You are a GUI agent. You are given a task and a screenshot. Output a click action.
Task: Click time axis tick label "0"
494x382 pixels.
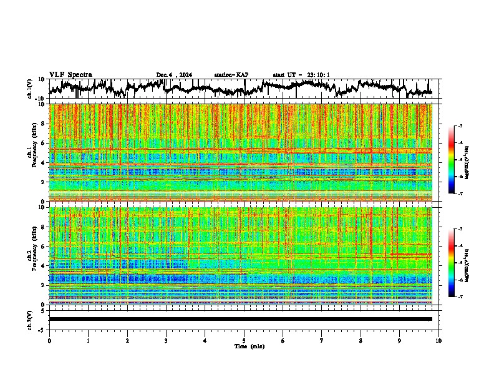tap(49, 341)
